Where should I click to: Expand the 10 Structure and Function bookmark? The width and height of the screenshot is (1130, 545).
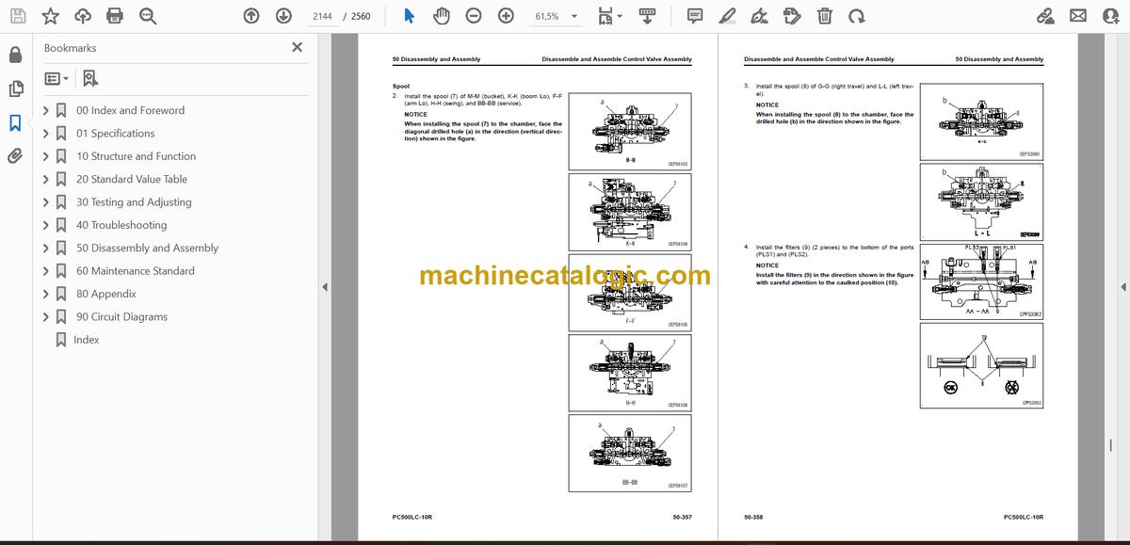(x=45, y=156)
